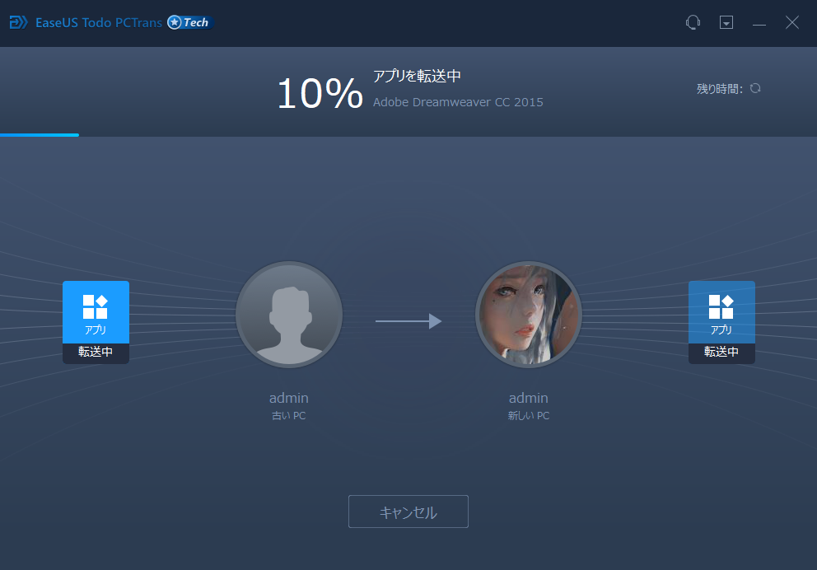Click the headset support icon
Viewport: 817px width, 570px height.
[x=693, y=22]
